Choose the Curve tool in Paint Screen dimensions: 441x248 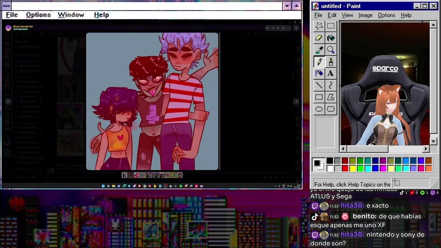coord(331,85)
